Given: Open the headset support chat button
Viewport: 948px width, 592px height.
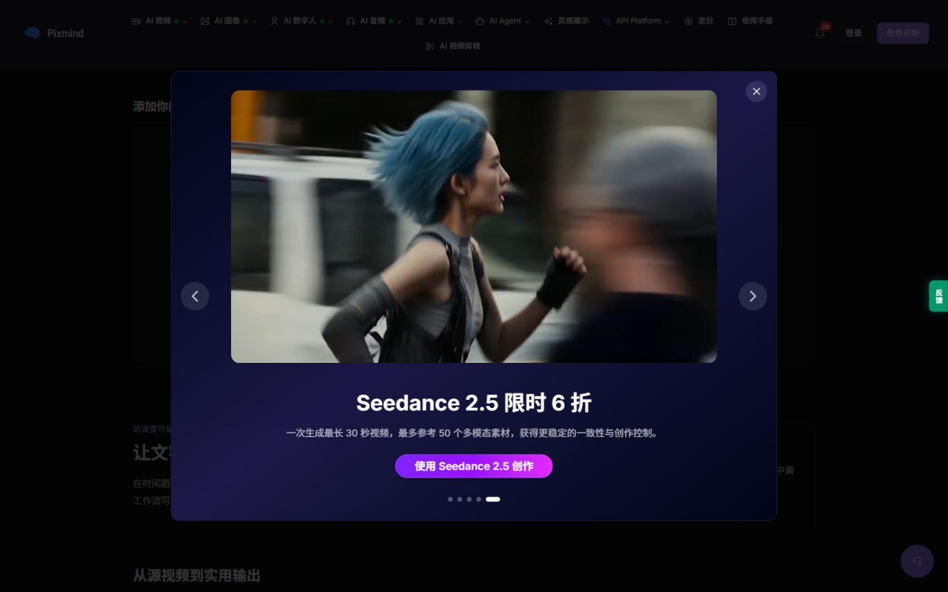Looking at the screenshot, I should pos(917,561).
